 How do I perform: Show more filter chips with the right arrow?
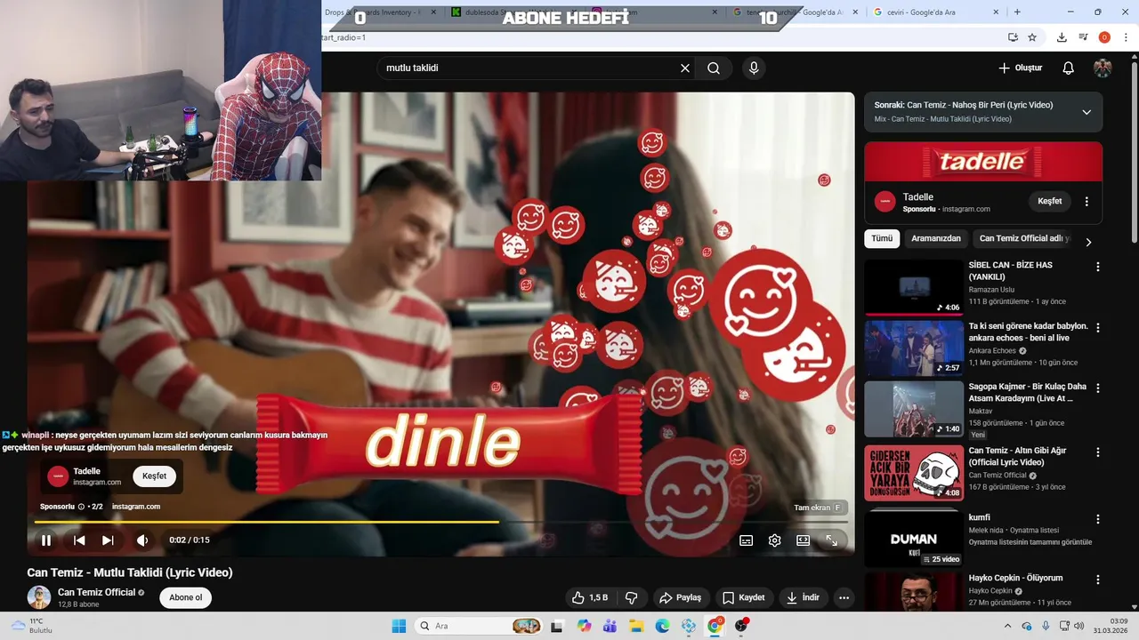1088,242
